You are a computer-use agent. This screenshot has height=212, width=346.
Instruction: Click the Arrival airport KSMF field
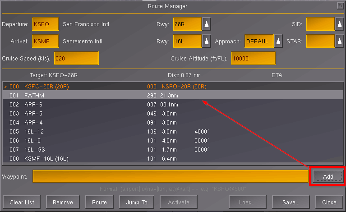click(46, 41)
